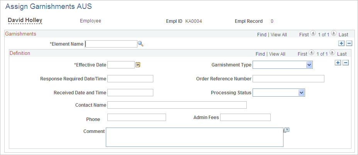The image size is (358, 155).
Task: Click the Empl Record value 0
Action: (x=272, y=21)
